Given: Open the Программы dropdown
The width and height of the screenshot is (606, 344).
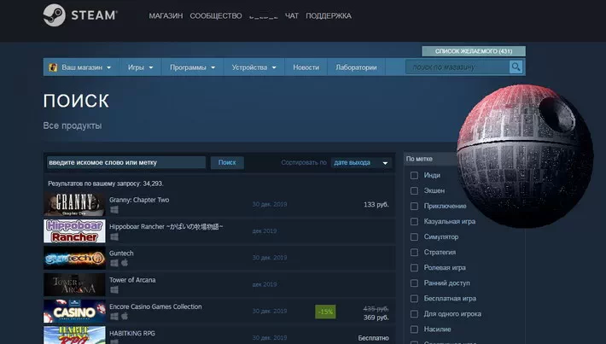Looking at the screenshot, I should [x=192, y=67].
